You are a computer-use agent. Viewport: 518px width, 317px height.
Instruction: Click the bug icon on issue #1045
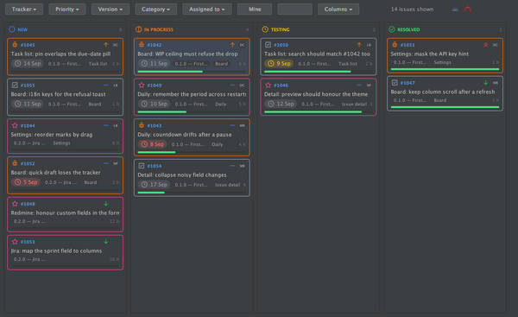[x=15, y=45]
